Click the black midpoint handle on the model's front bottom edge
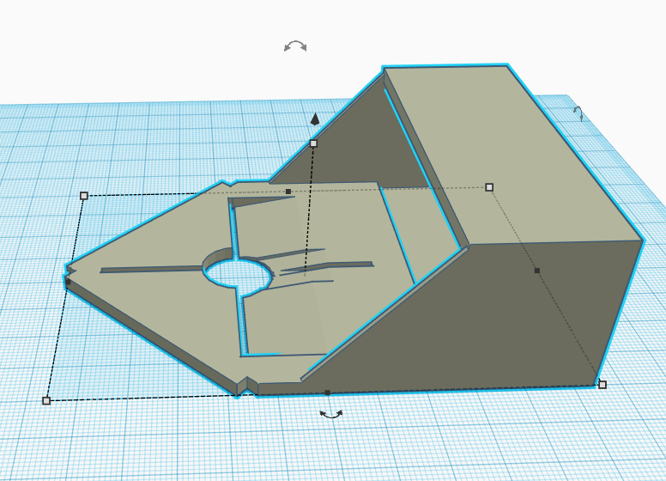Viewport: 666px width, 481px height. 327,393
